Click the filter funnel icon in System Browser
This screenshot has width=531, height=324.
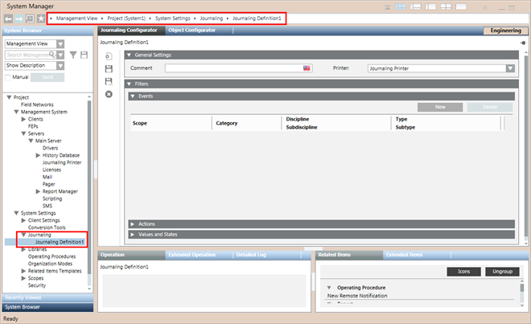(72, 55)
